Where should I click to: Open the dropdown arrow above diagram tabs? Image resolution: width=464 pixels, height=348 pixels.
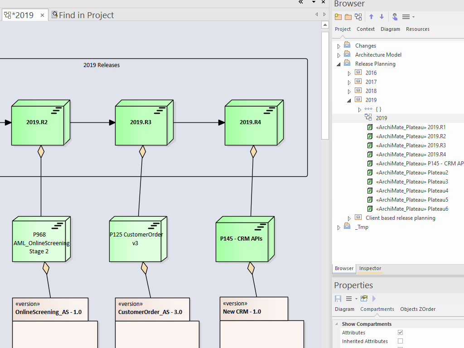[x=314, y=2]
